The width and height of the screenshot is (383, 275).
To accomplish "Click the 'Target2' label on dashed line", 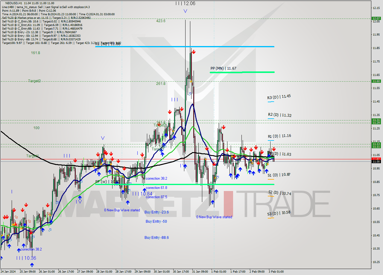I will [34, 81].
